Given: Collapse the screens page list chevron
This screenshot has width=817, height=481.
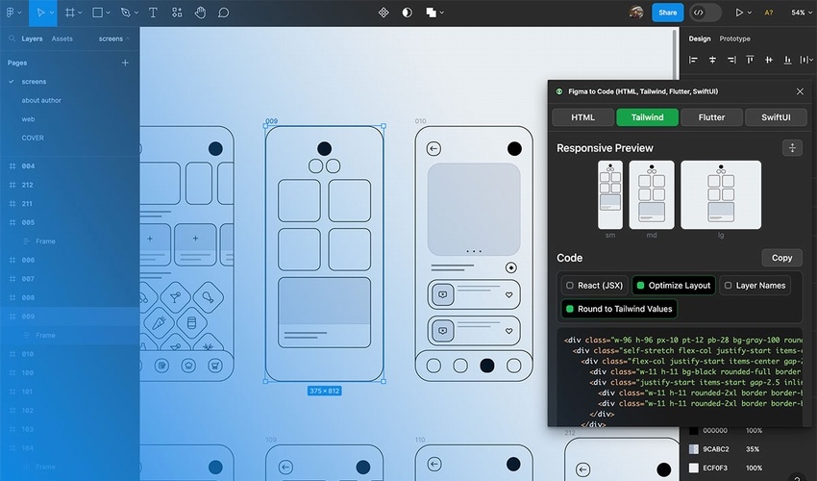Looking at the screenshot, I should 127,39.
